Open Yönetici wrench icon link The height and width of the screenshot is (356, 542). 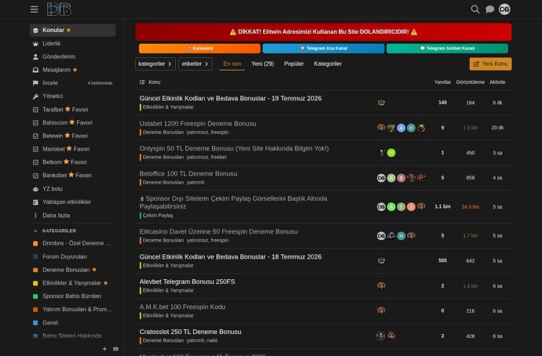[72, 96]
